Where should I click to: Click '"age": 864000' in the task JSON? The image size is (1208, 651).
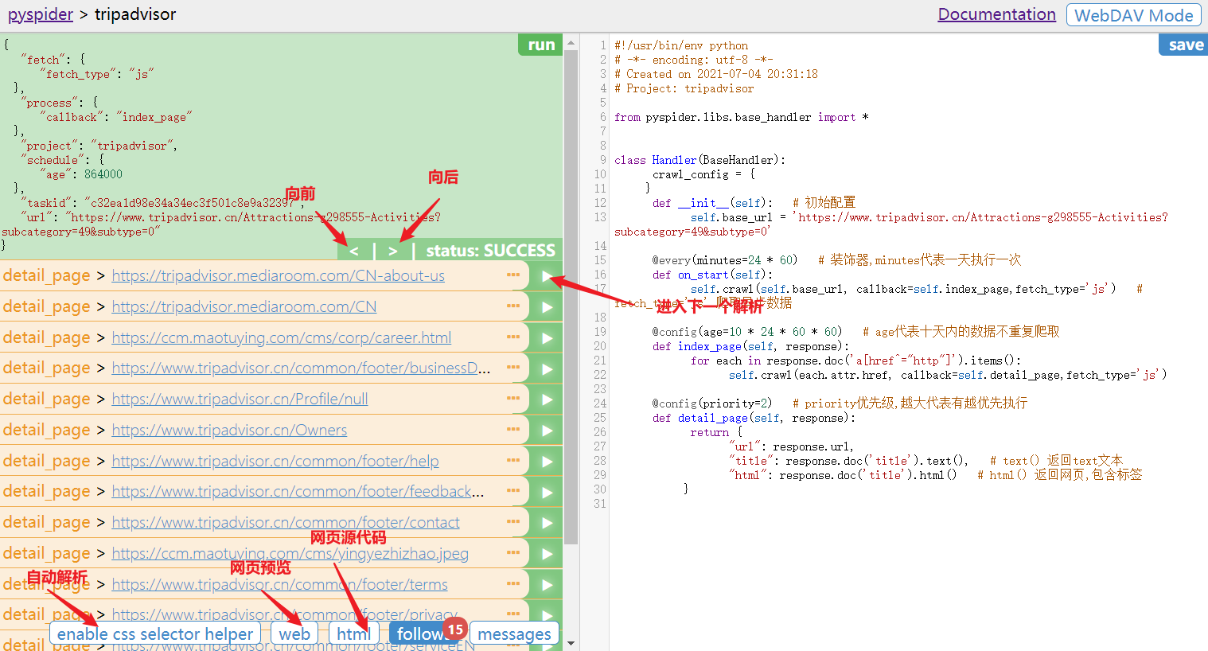(81, 174)
